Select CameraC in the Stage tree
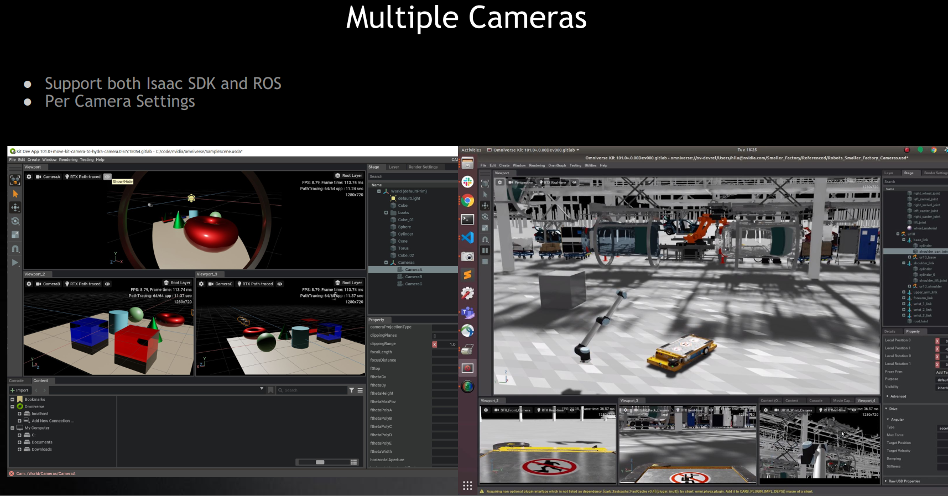 pos(413,284)
